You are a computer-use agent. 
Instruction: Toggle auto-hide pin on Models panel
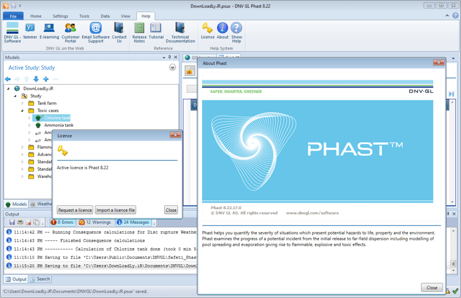pos(170,57)
